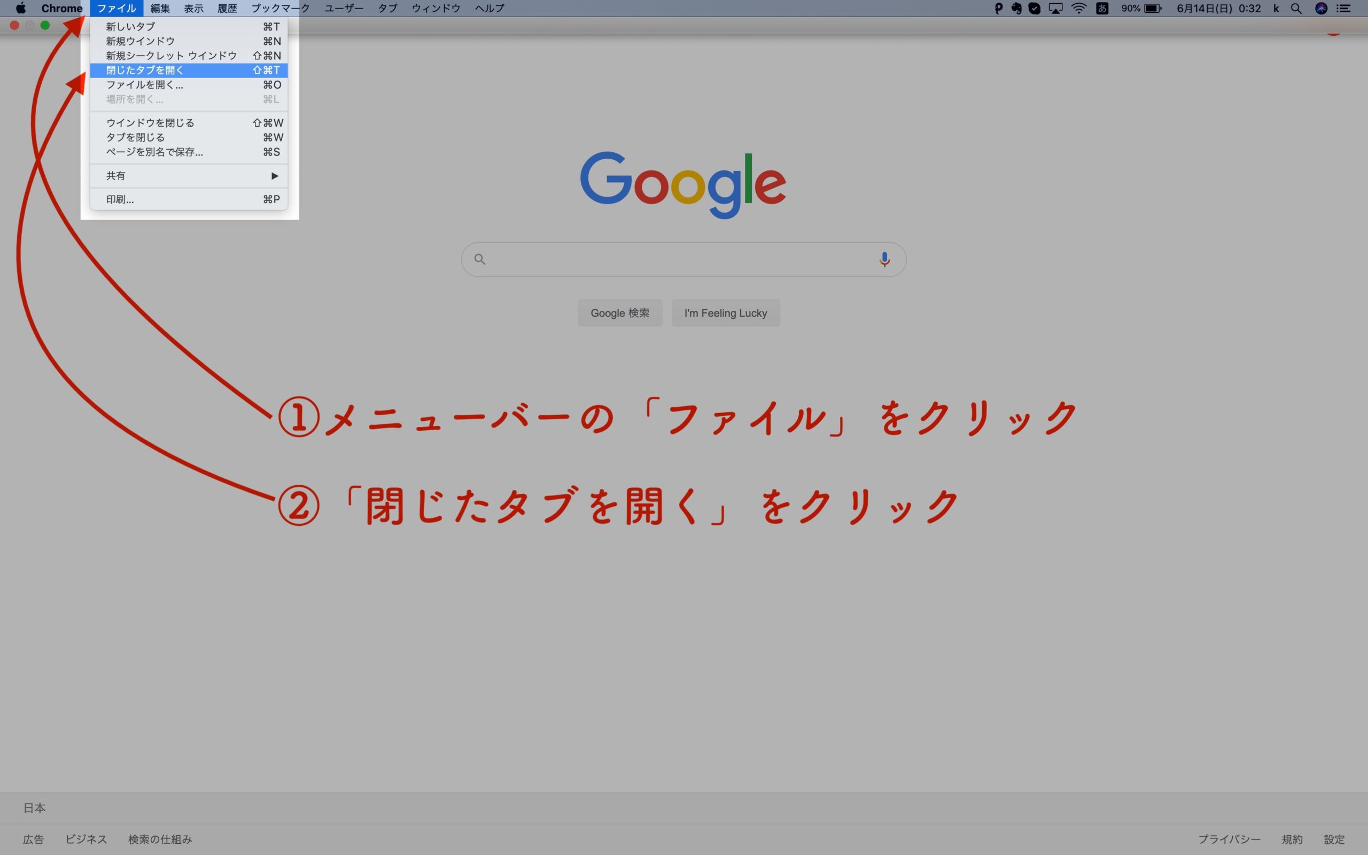Click the Chrome app menu
Viewport: 1368px width, 855px height.
[x=61, y=8]
